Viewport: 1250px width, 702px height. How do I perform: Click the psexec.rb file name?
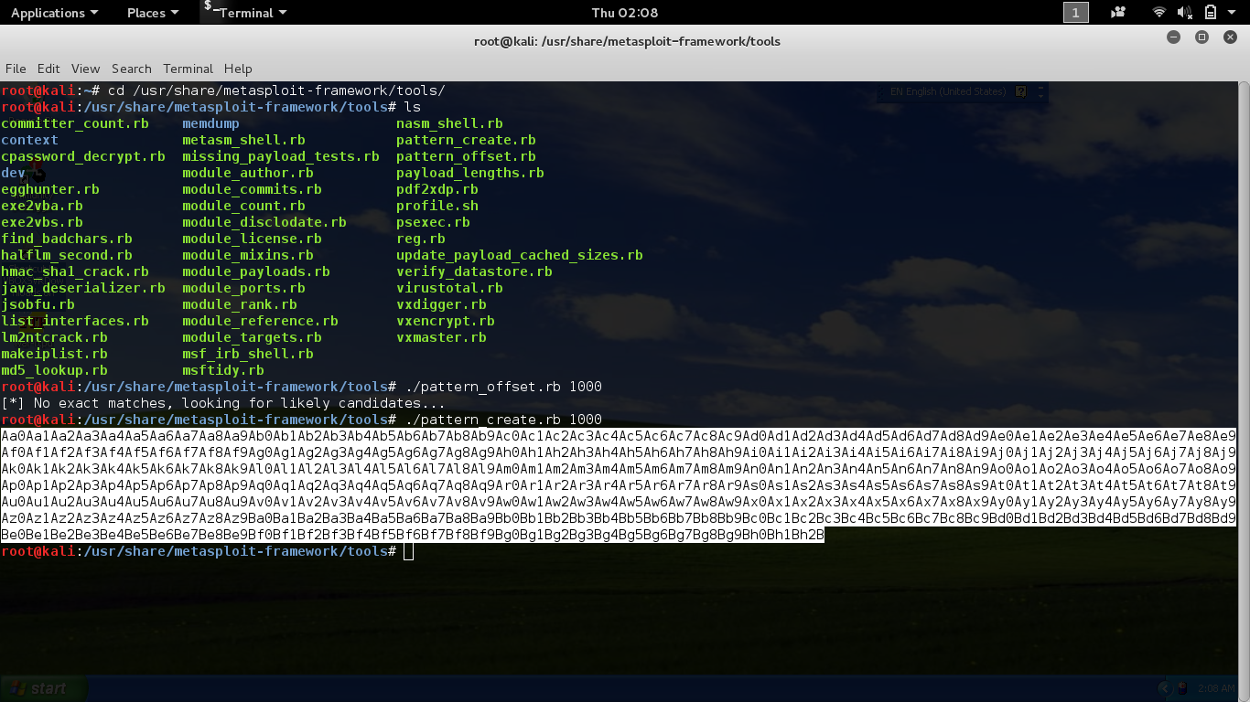click(x=433, y=222)
